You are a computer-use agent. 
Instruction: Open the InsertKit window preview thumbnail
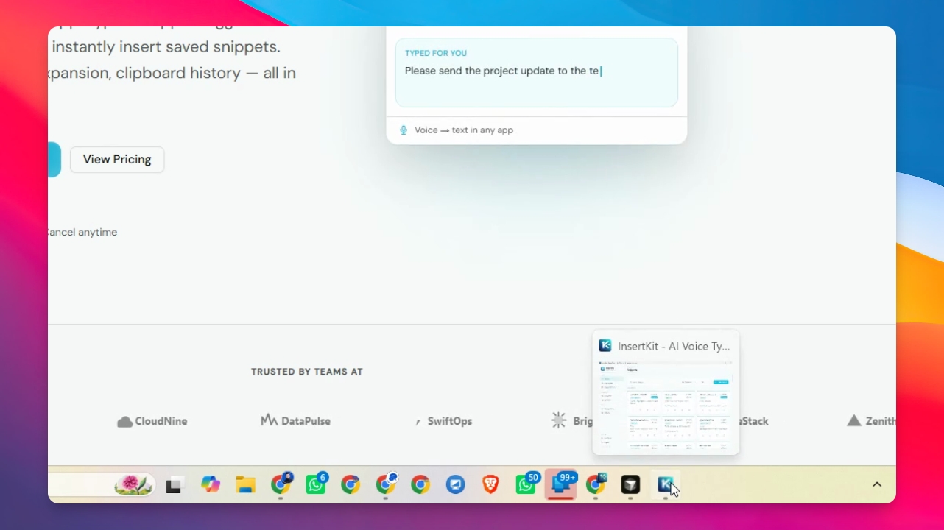point(666,404)
